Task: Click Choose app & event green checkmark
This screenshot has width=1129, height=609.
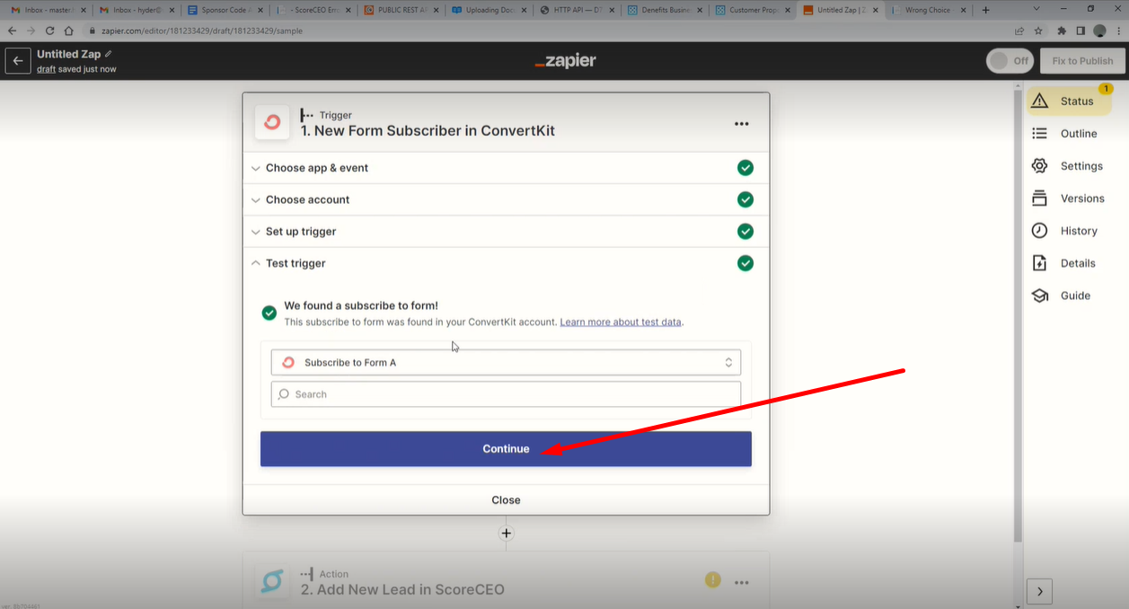Action: [x=745, y=168]
